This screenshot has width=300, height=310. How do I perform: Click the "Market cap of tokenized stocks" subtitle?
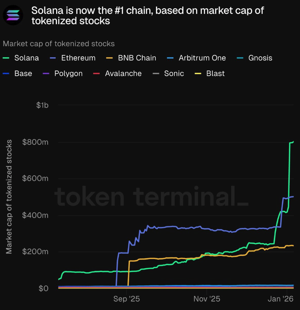59,44
